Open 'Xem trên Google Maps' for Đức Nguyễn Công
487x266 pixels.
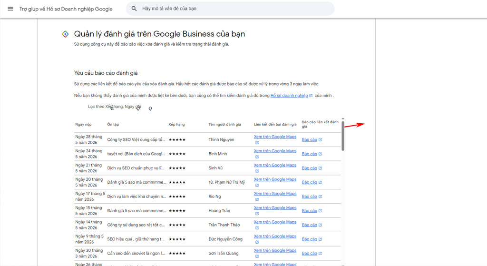(x=275, y=236)
